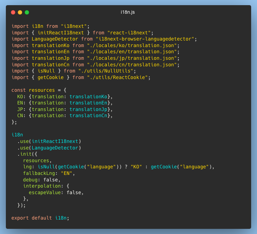Click getCookie in the import braces
Viewport: 257px width, 234px height.
click(51, 78)
